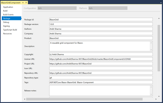163x103 pixels.
Task: Click the 'Repository type:' label
Action: [x=31, y=78]
